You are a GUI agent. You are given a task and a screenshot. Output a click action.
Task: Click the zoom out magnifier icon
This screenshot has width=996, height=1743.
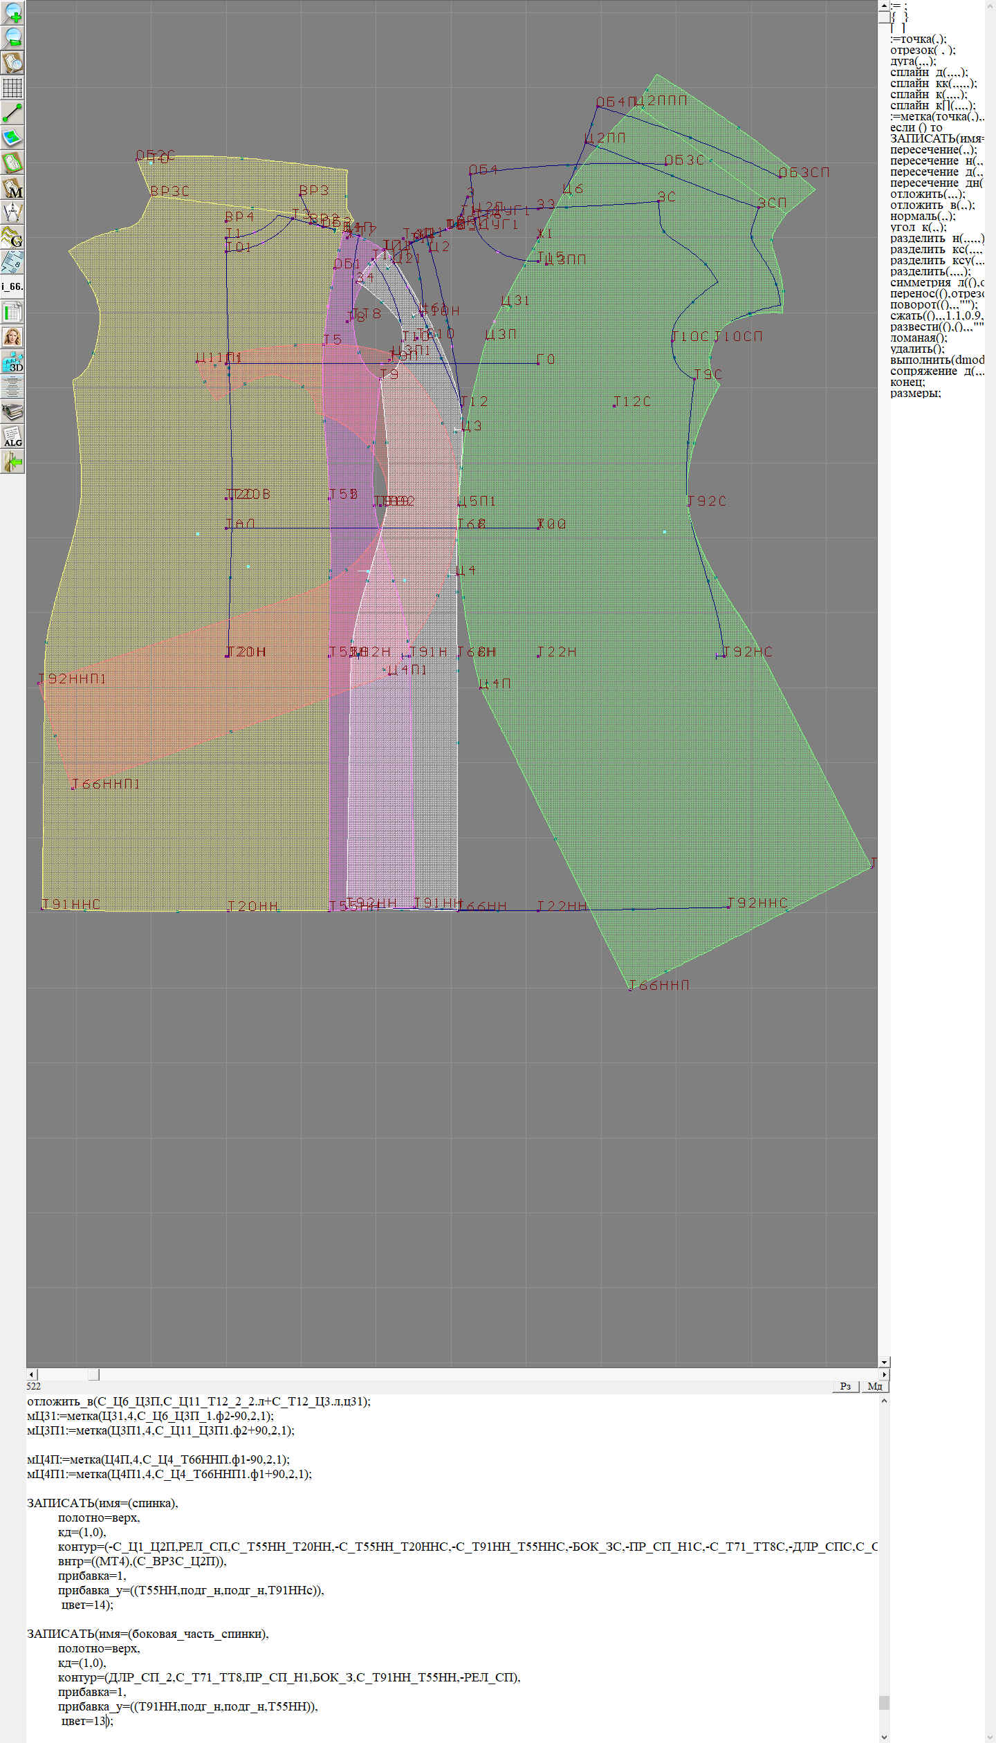click(12, 37)
